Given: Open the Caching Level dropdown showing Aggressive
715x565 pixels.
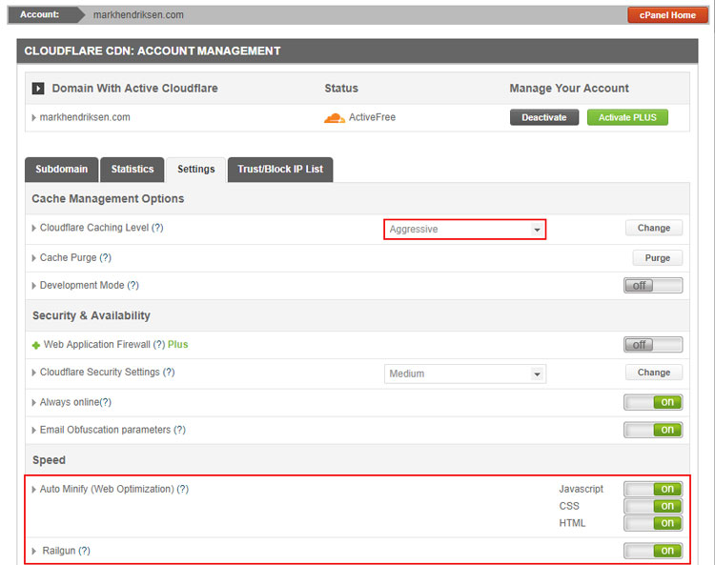Looking at the screenshot, I should click(x=464, y=230).
